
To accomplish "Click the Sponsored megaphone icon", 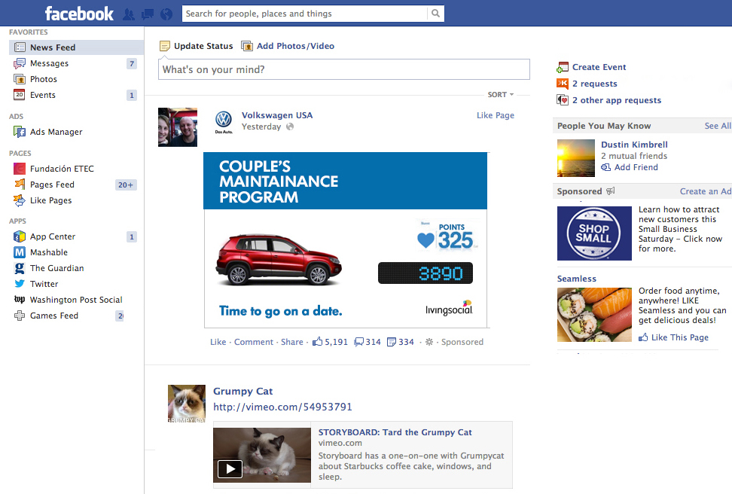I will tap(611, 191).
